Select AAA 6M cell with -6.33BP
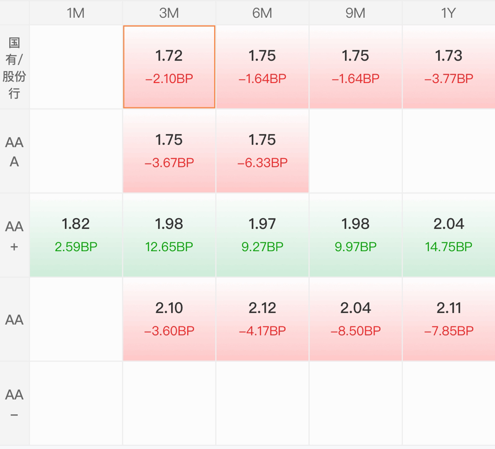495x449 pixels. pyautogui.click(x=262, y=151)
